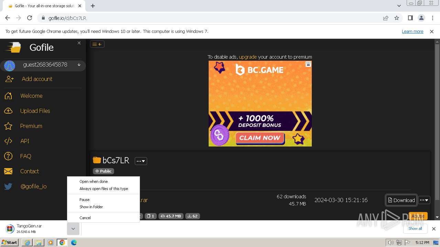Image resolution: width=440 pixels, height=247 pixels.
Task: Download the TangoGen.rar file
Action: pos(401,200)
